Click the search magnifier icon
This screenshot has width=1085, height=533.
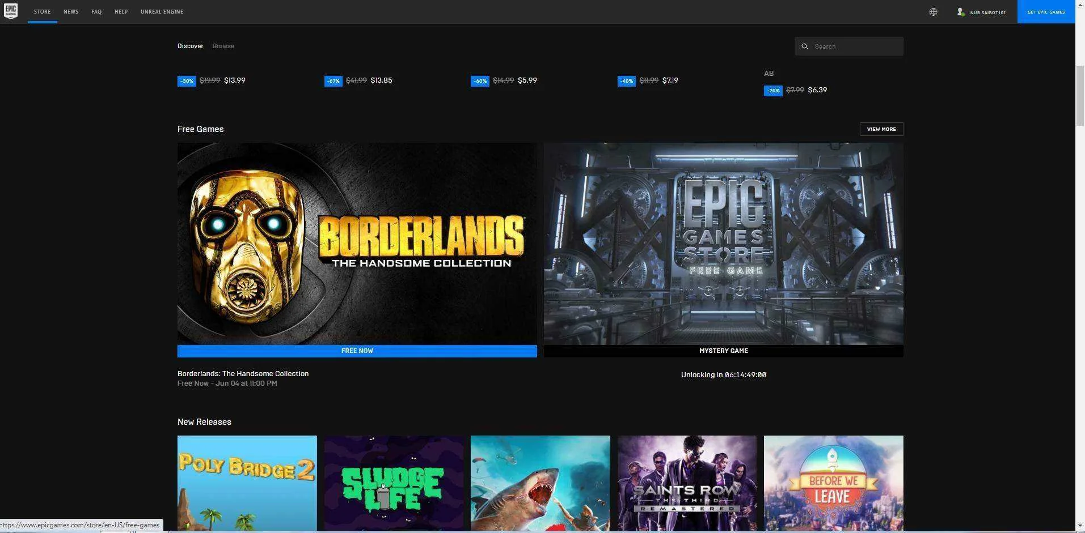pyautogui.click(x=804, y=46)
